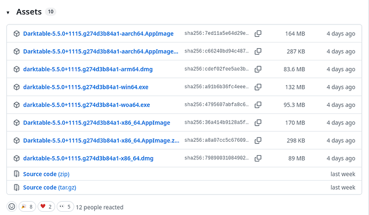Click the Assets count badge 10

coord(51,12)
